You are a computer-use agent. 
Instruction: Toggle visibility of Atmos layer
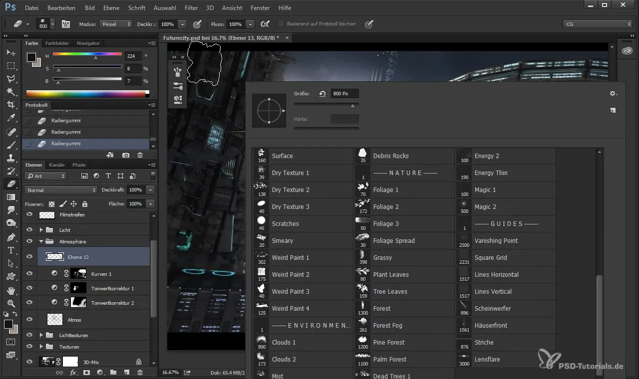click(29, 319)
